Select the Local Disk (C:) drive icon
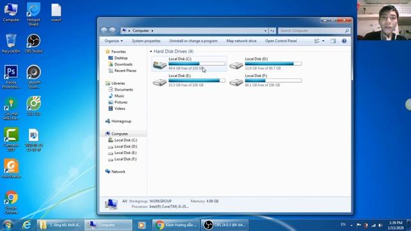Screen dimensions: 411x231 pos(160,64)
